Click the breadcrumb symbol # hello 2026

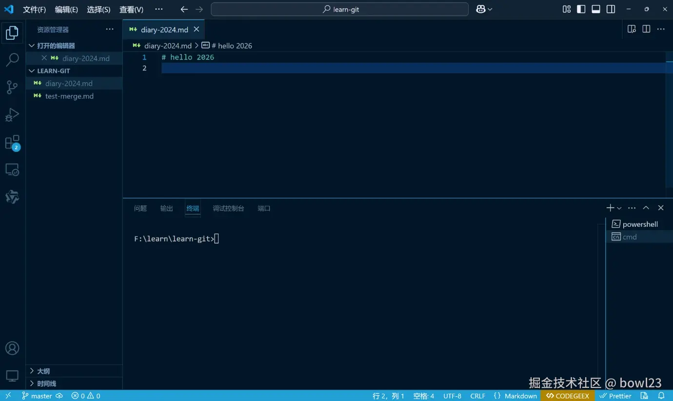pos(232,46)
